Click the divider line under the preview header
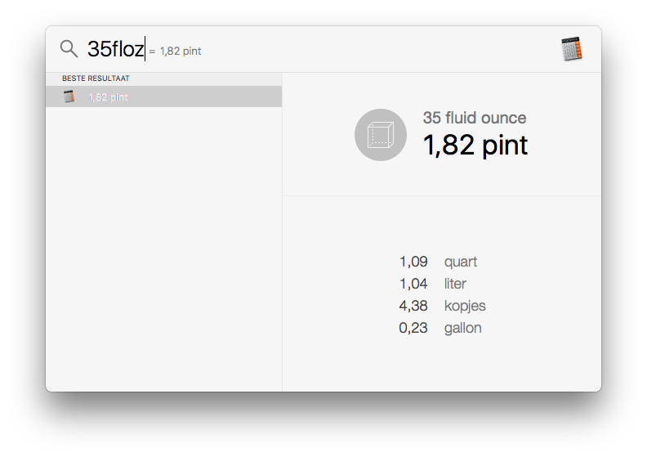This screenshot has width=647, height=457. click(x=441, y=196)
